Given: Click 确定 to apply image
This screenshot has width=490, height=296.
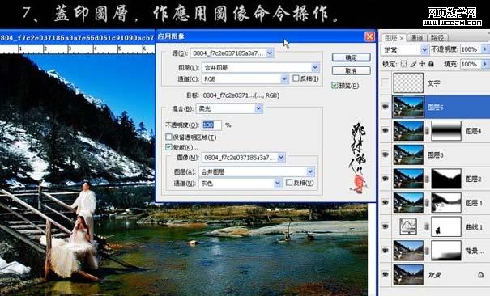Looking at the screenshot, I should coord(352,57).
